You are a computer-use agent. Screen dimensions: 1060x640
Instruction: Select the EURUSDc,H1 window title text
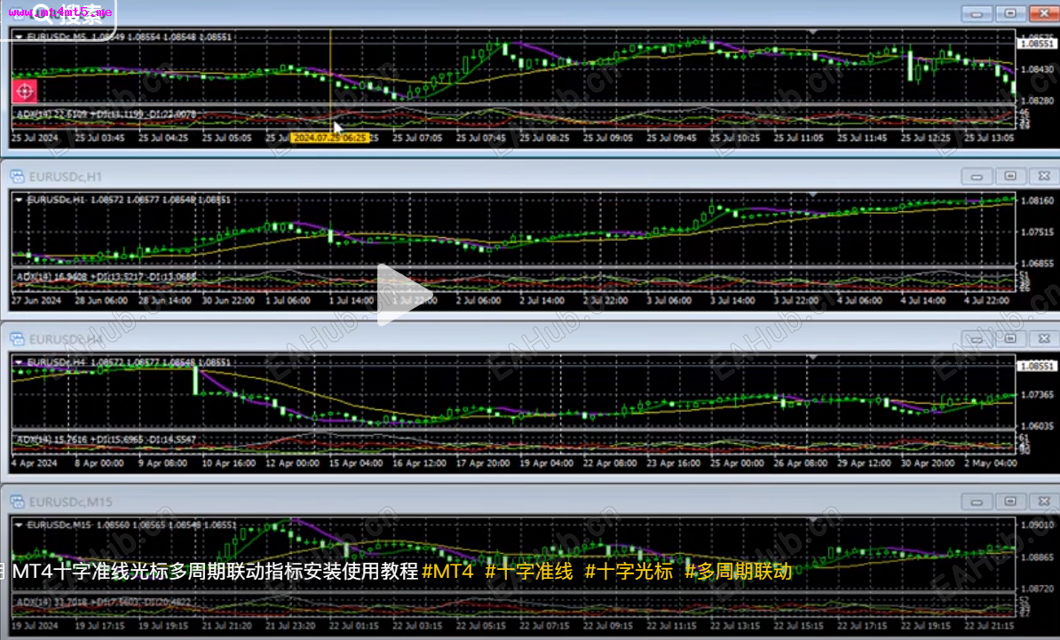[66, 177]
